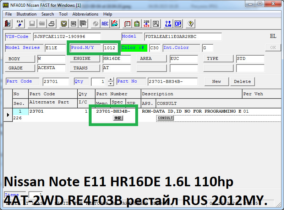The height and width of the screenshot is (210, 284).
Task: Open the Abbreviations menu
Action: tap(86, 14)
